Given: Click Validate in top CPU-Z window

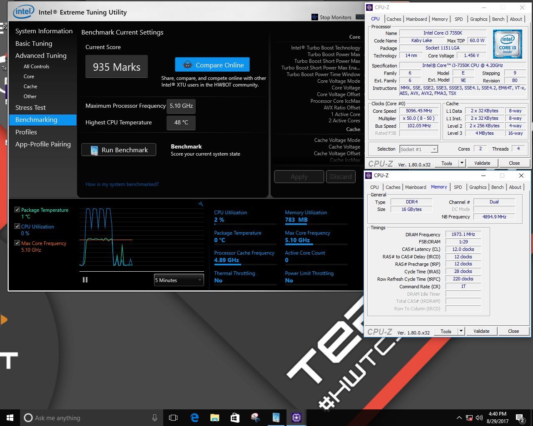Looking at the screenshot, I should [482, 163].
